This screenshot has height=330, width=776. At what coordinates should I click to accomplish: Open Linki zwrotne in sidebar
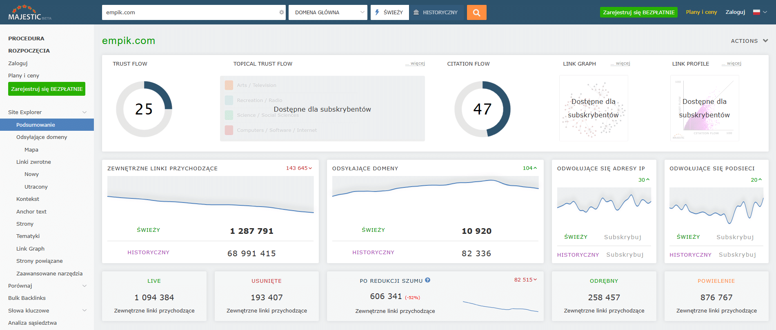(33, 162)
